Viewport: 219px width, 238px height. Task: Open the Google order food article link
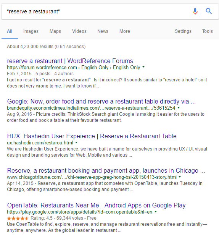pyautogui.click(x=101, y=101)
